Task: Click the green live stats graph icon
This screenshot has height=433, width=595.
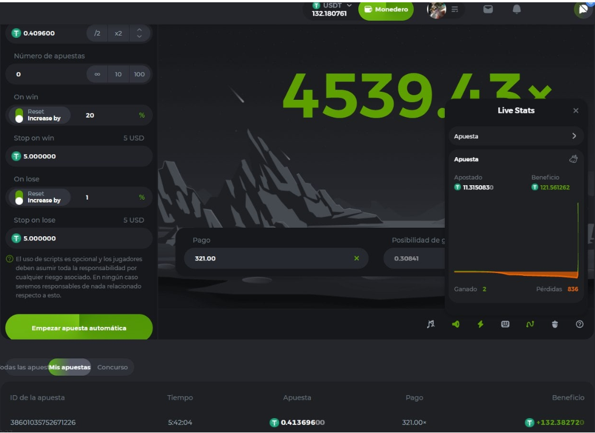Action: (x=530, y=324)
